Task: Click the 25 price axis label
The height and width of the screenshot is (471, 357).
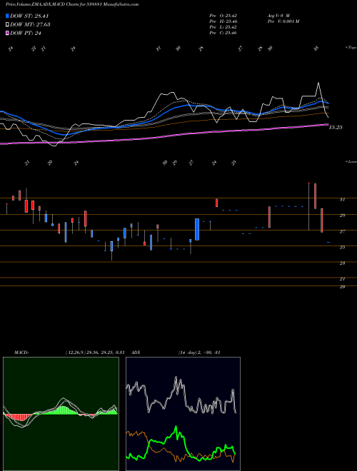Action: [342, 247]
